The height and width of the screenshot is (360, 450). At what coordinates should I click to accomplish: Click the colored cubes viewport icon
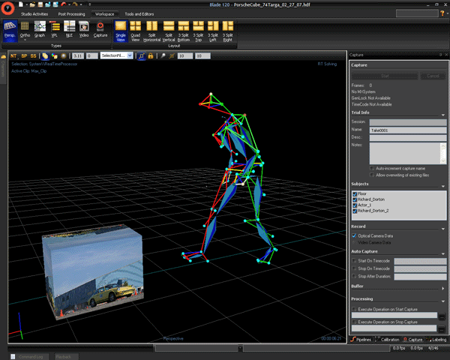click(54, 56)
